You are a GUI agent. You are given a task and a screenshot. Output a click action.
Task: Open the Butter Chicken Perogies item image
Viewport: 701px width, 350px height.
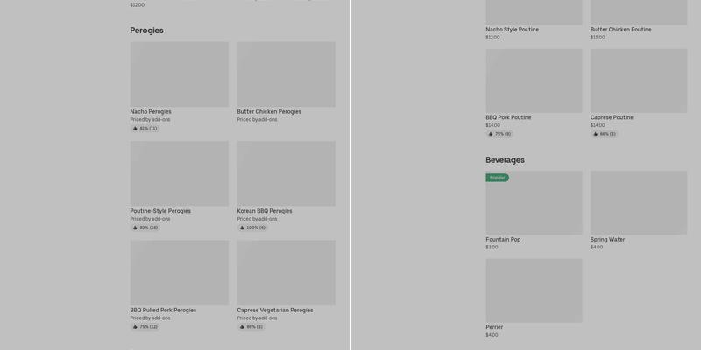coord(286,74)
